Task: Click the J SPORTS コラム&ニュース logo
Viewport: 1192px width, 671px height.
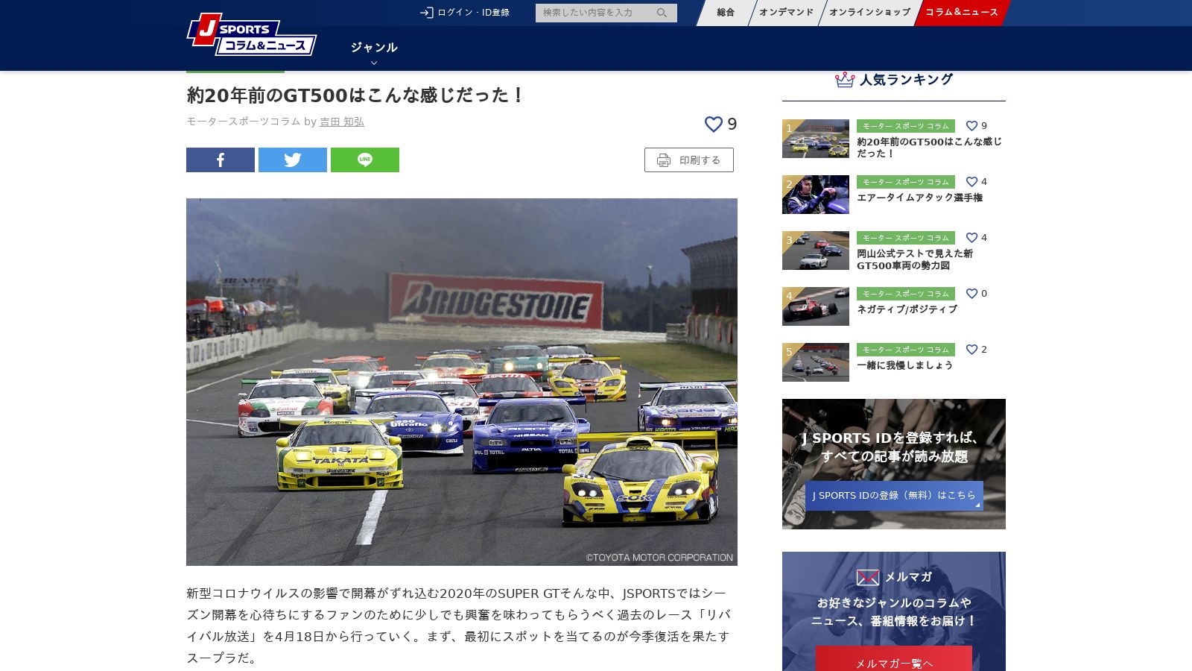Action: pyautogui.click(x=251, y=35)
